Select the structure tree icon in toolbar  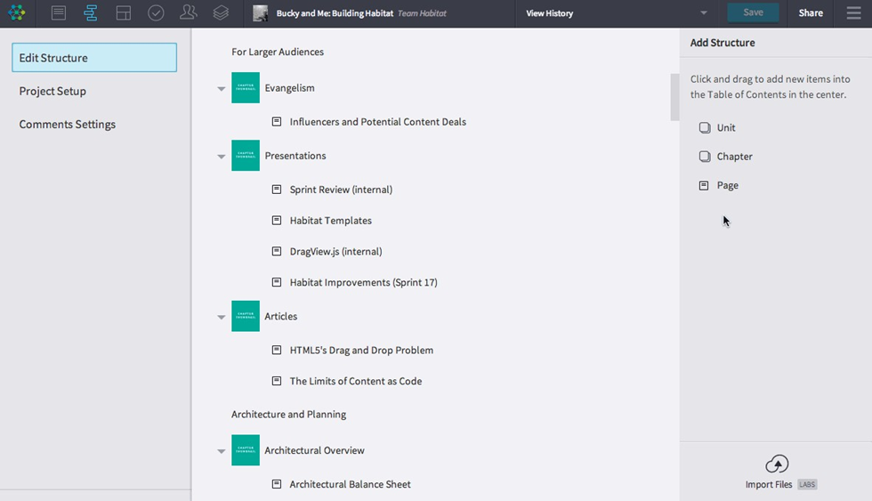click(x=91, y=13)
